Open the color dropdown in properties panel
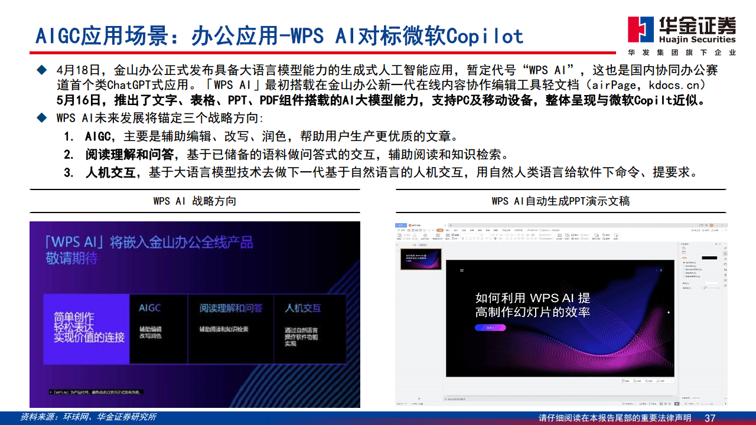756x425 pixels. coord(712,283)
